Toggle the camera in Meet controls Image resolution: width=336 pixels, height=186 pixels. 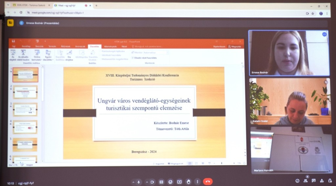152,182
